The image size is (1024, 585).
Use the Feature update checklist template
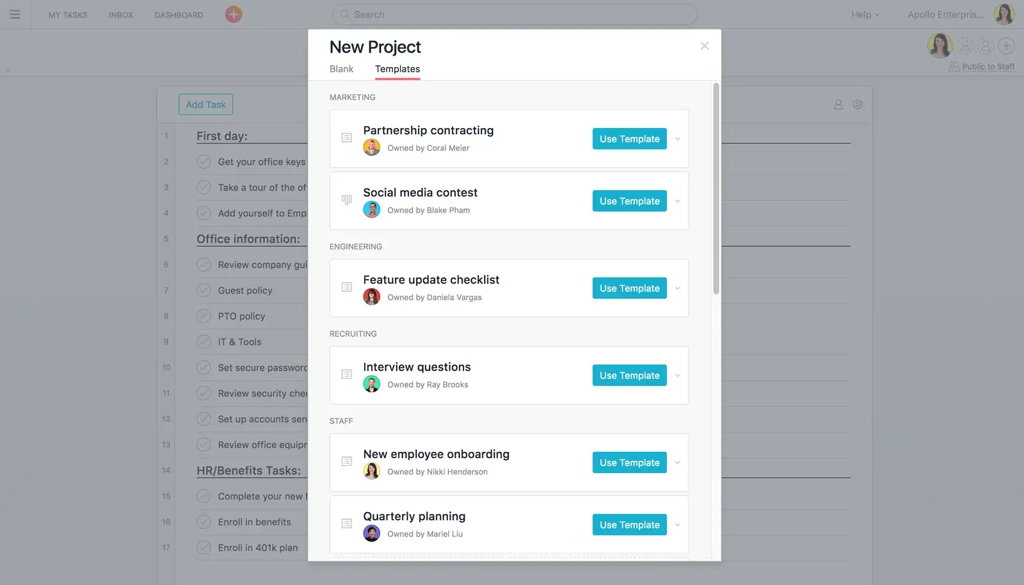[630, 288]
